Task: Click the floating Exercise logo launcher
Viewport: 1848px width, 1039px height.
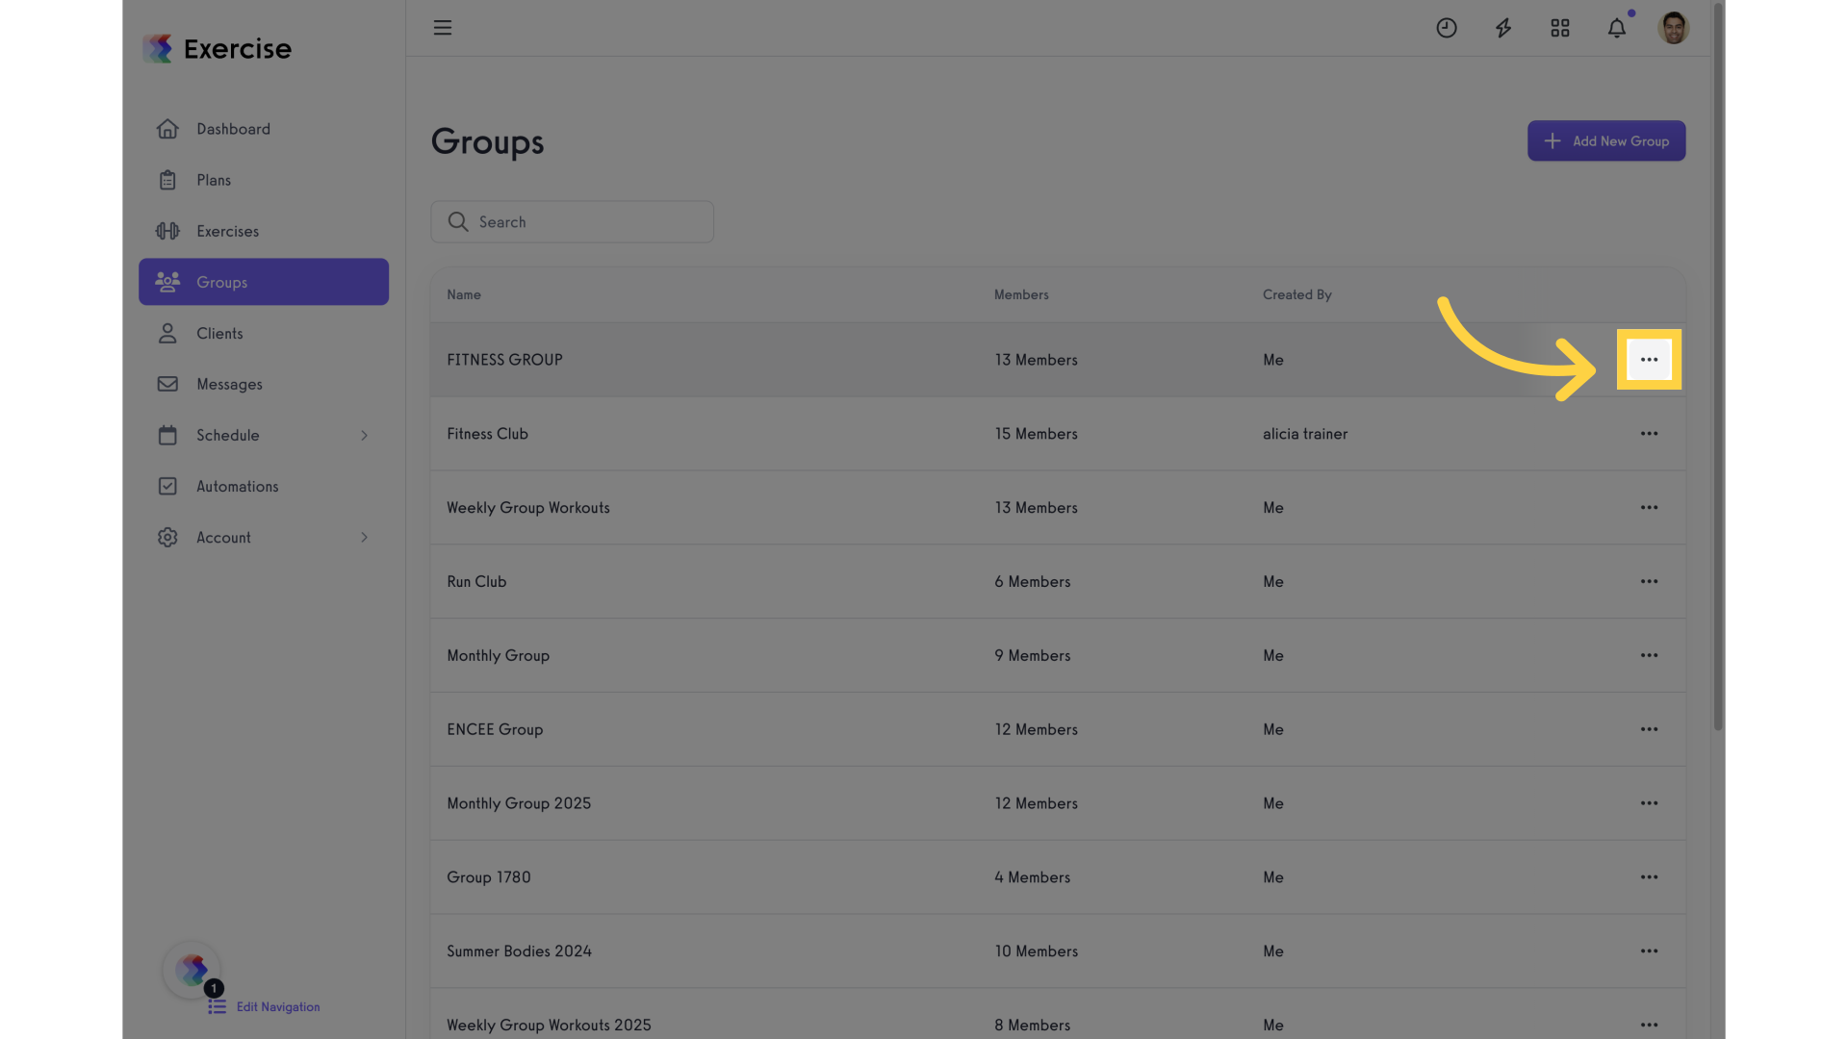Action: 192,969
